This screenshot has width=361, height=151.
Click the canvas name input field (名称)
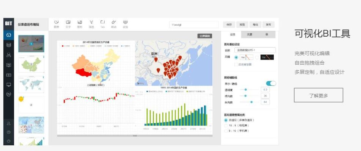tap(254, 50)
